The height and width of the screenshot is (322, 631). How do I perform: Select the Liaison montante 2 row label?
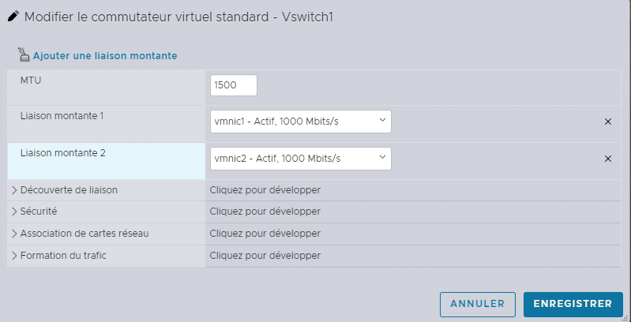coord(62,153)
